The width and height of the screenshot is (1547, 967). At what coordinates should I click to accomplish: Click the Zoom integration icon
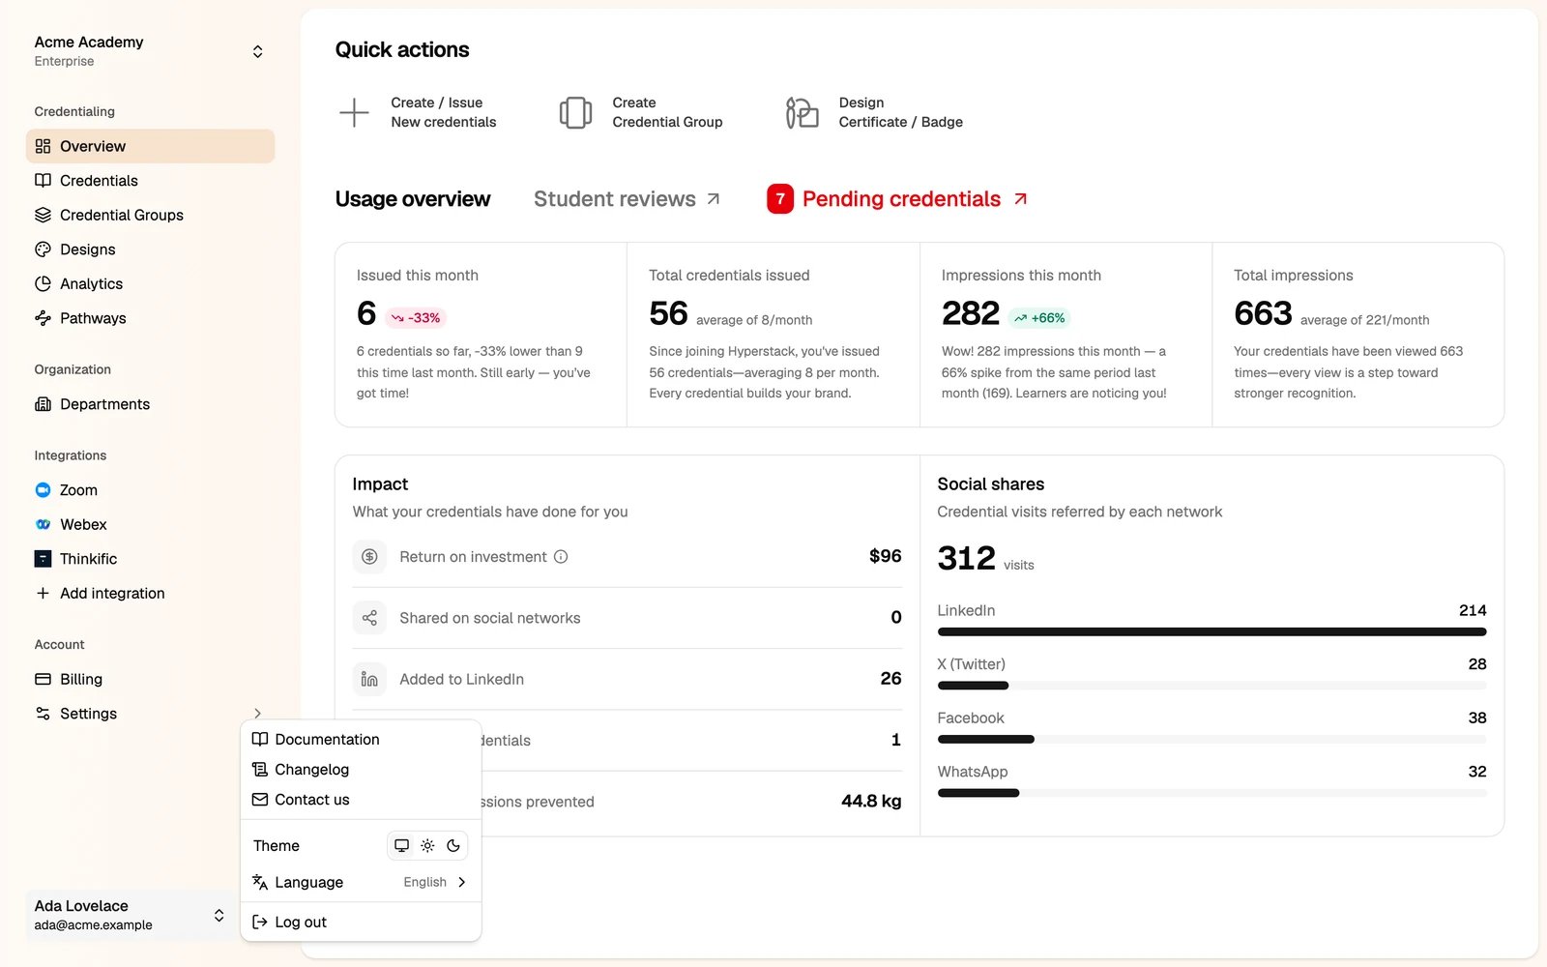(x=43, y=490)
